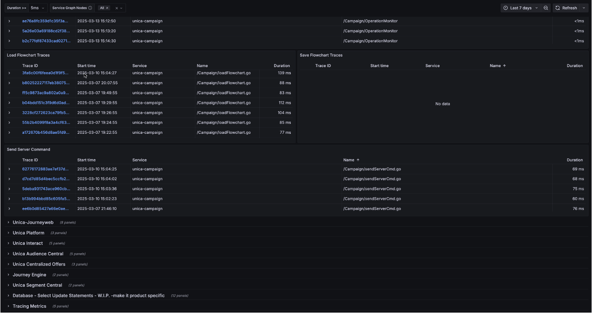Open trace b2c77fdf87433cad0271 link

point(46,41)
